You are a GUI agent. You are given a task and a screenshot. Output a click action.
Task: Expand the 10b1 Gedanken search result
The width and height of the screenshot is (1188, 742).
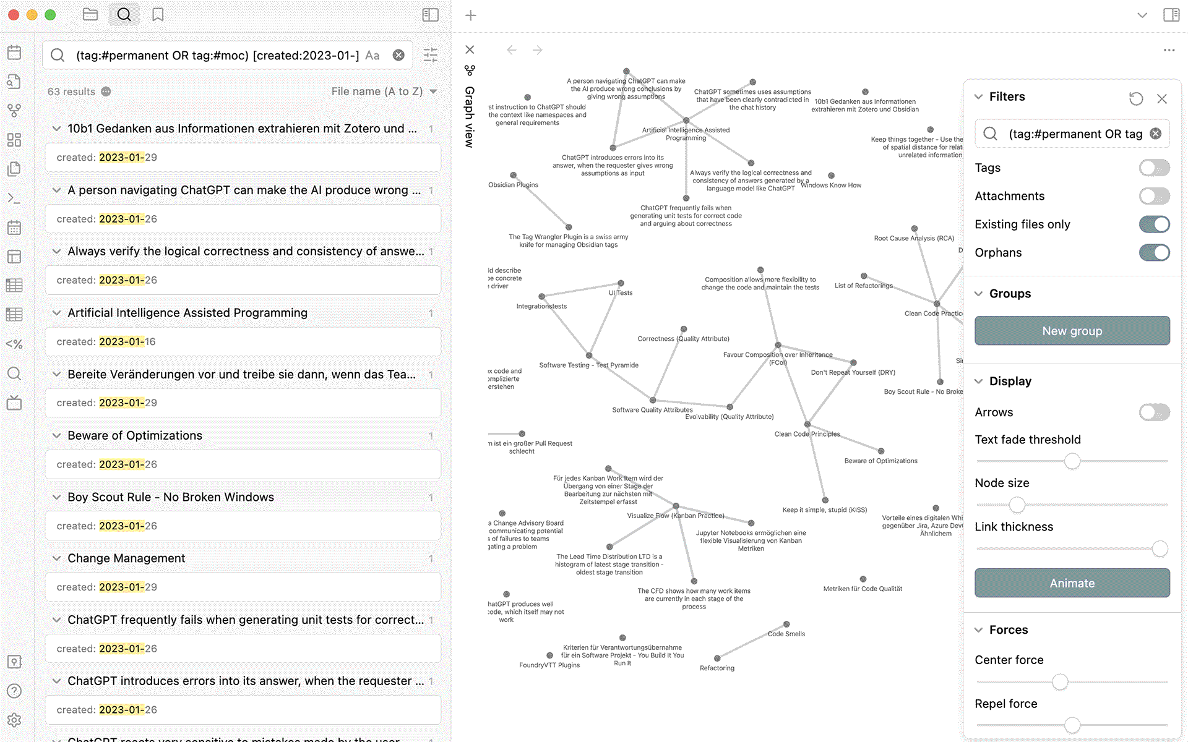(x=56, y=128)
